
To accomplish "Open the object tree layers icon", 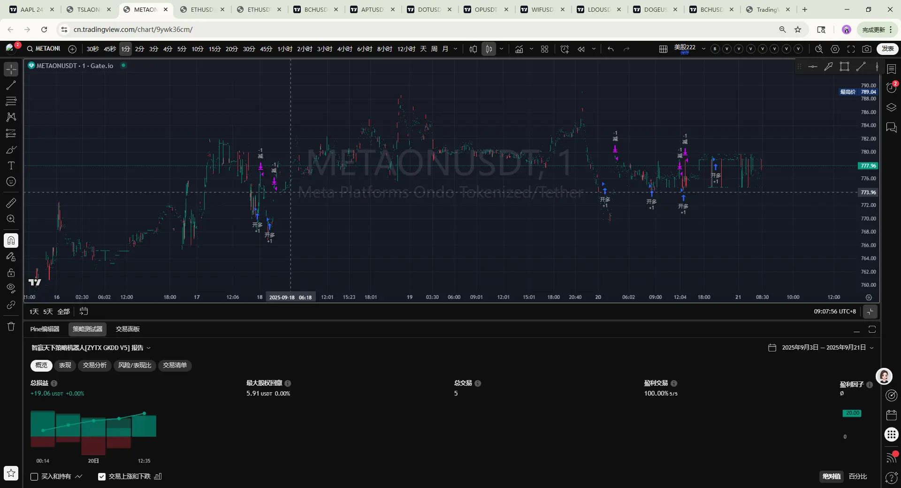I will (x=892, y=107).
